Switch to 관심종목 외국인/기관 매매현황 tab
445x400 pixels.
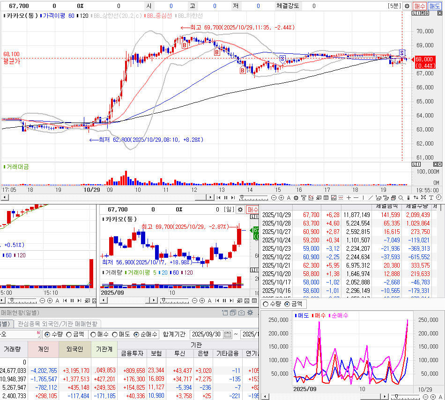(57, 324)
